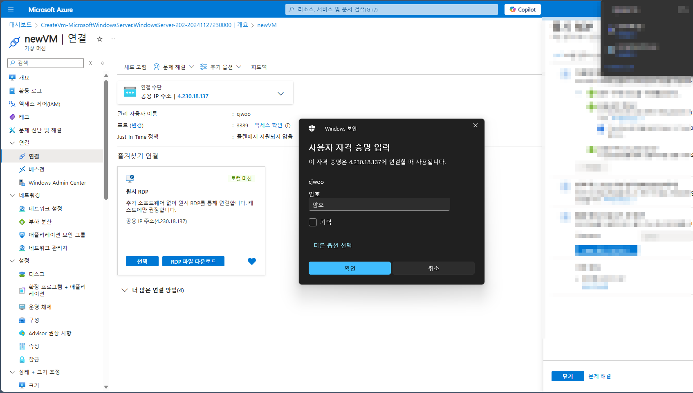Click the (변경) port change link
Screen dimensions: 693x393
point(137,125)
